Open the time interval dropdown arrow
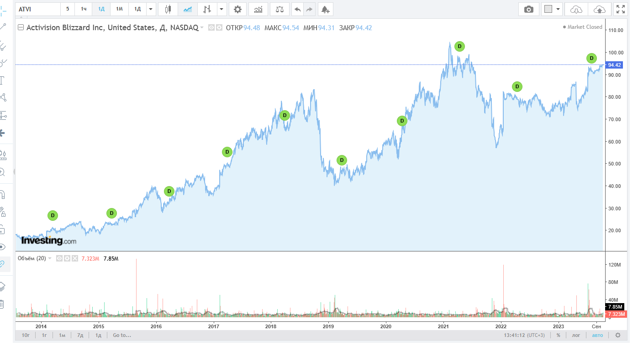638x347 pixels. point(151,9)
